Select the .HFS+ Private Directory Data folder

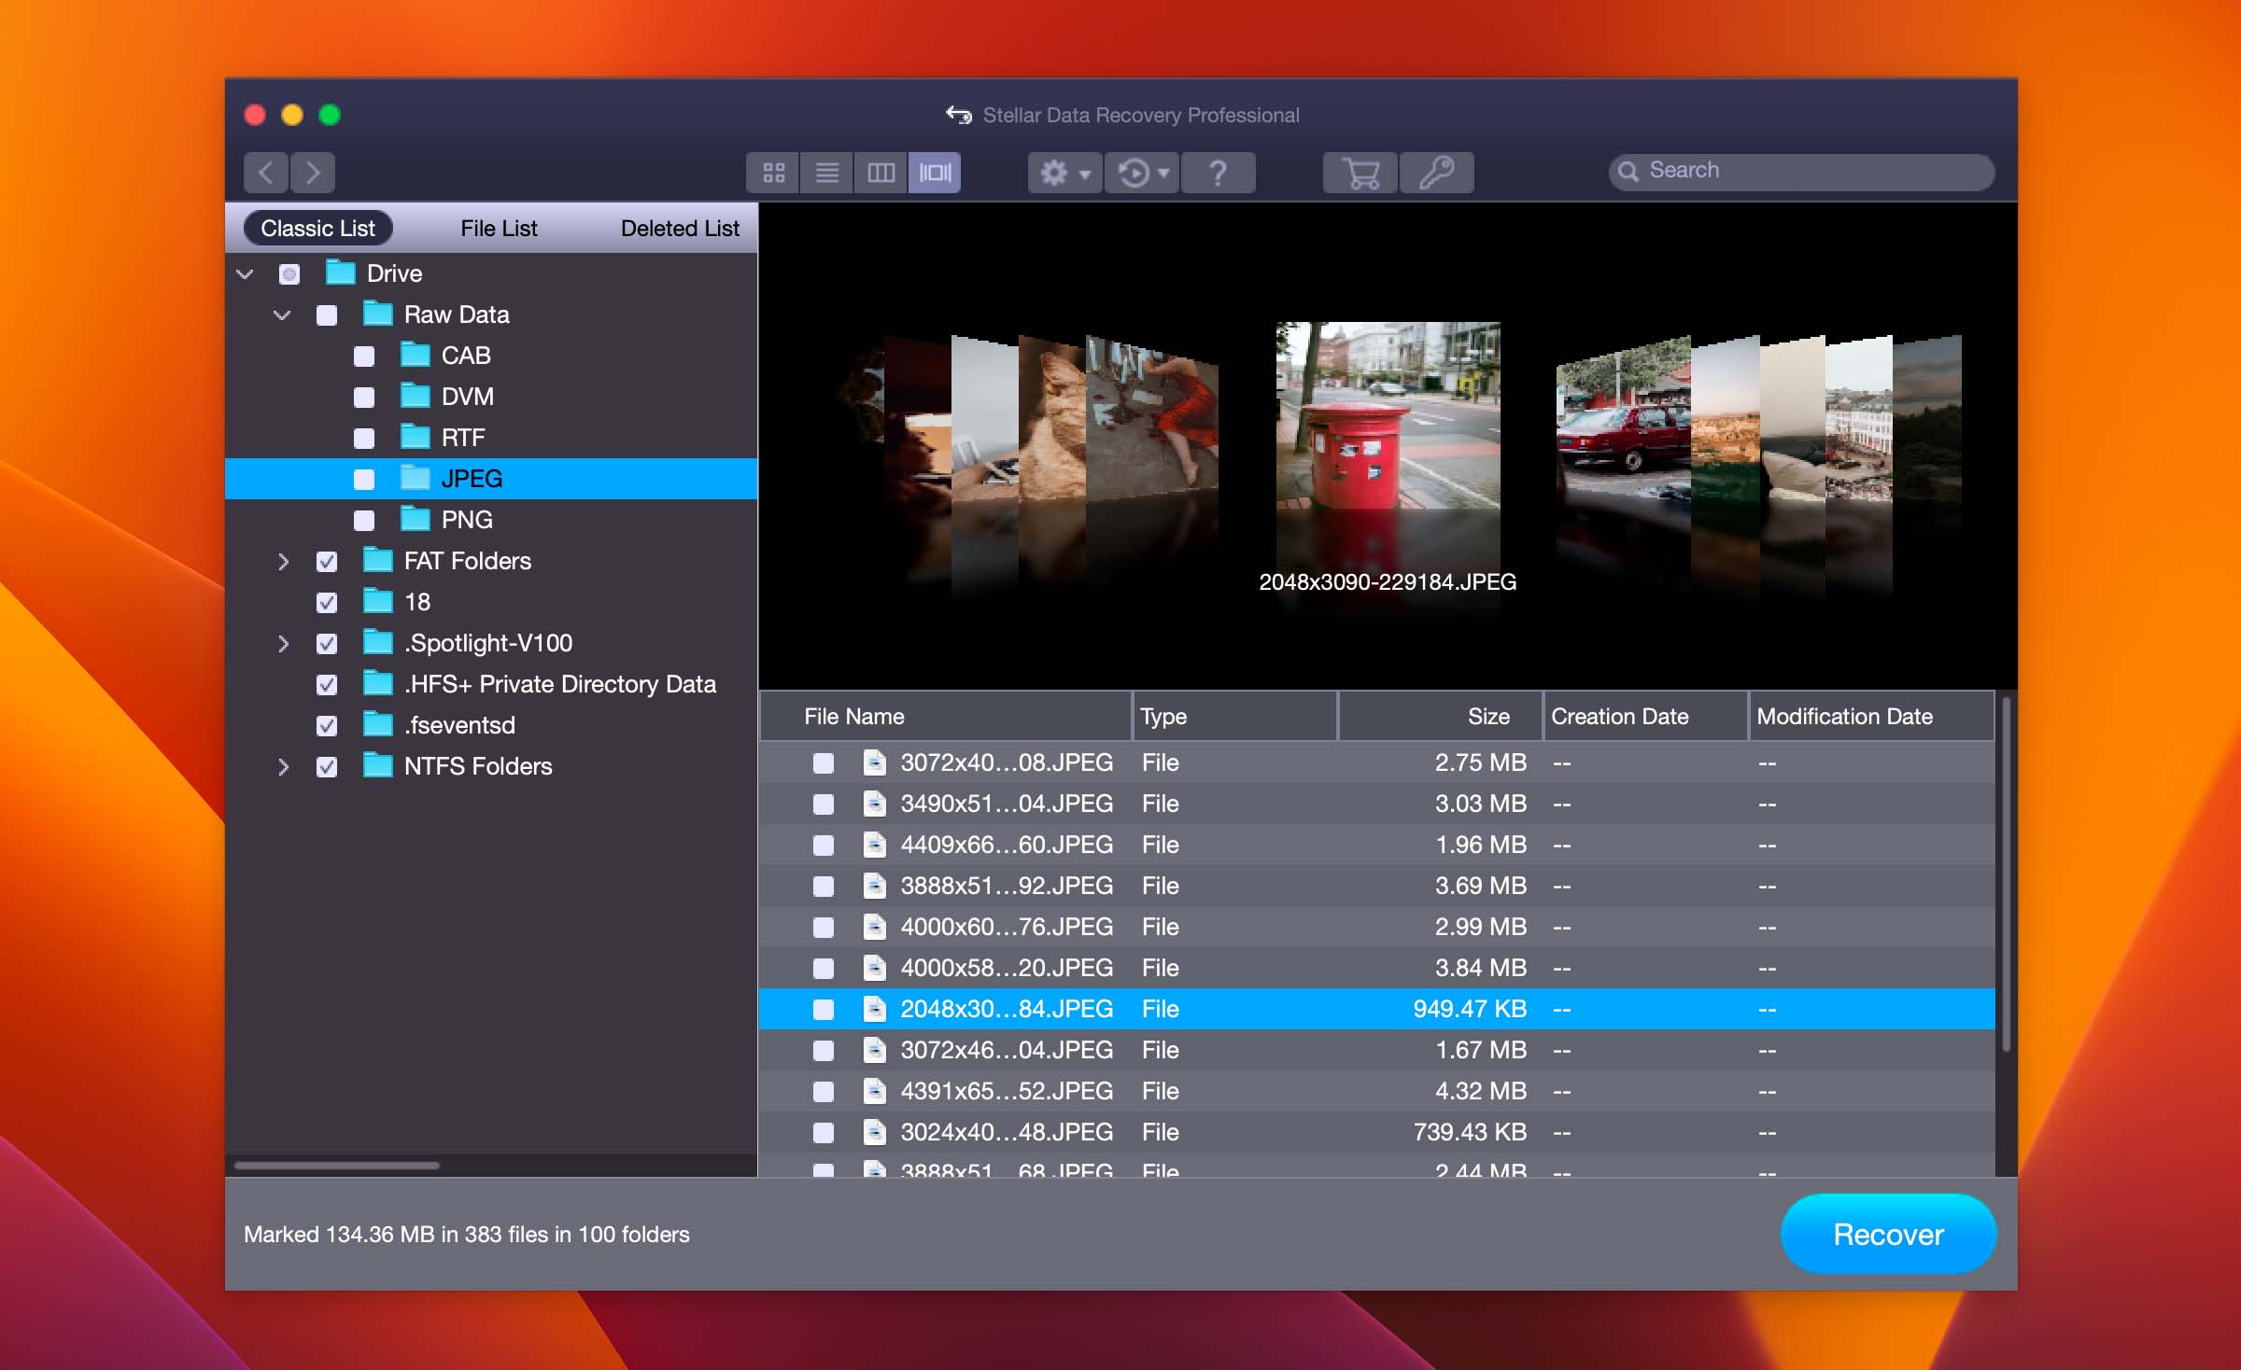click(491, 684)
